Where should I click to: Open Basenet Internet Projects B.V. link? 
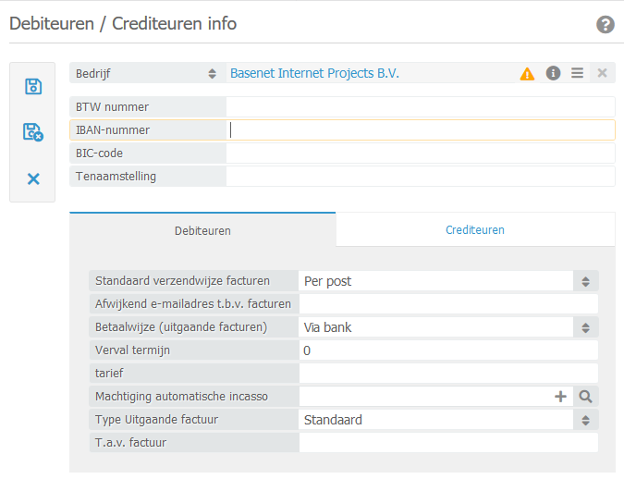pos(314,73)
